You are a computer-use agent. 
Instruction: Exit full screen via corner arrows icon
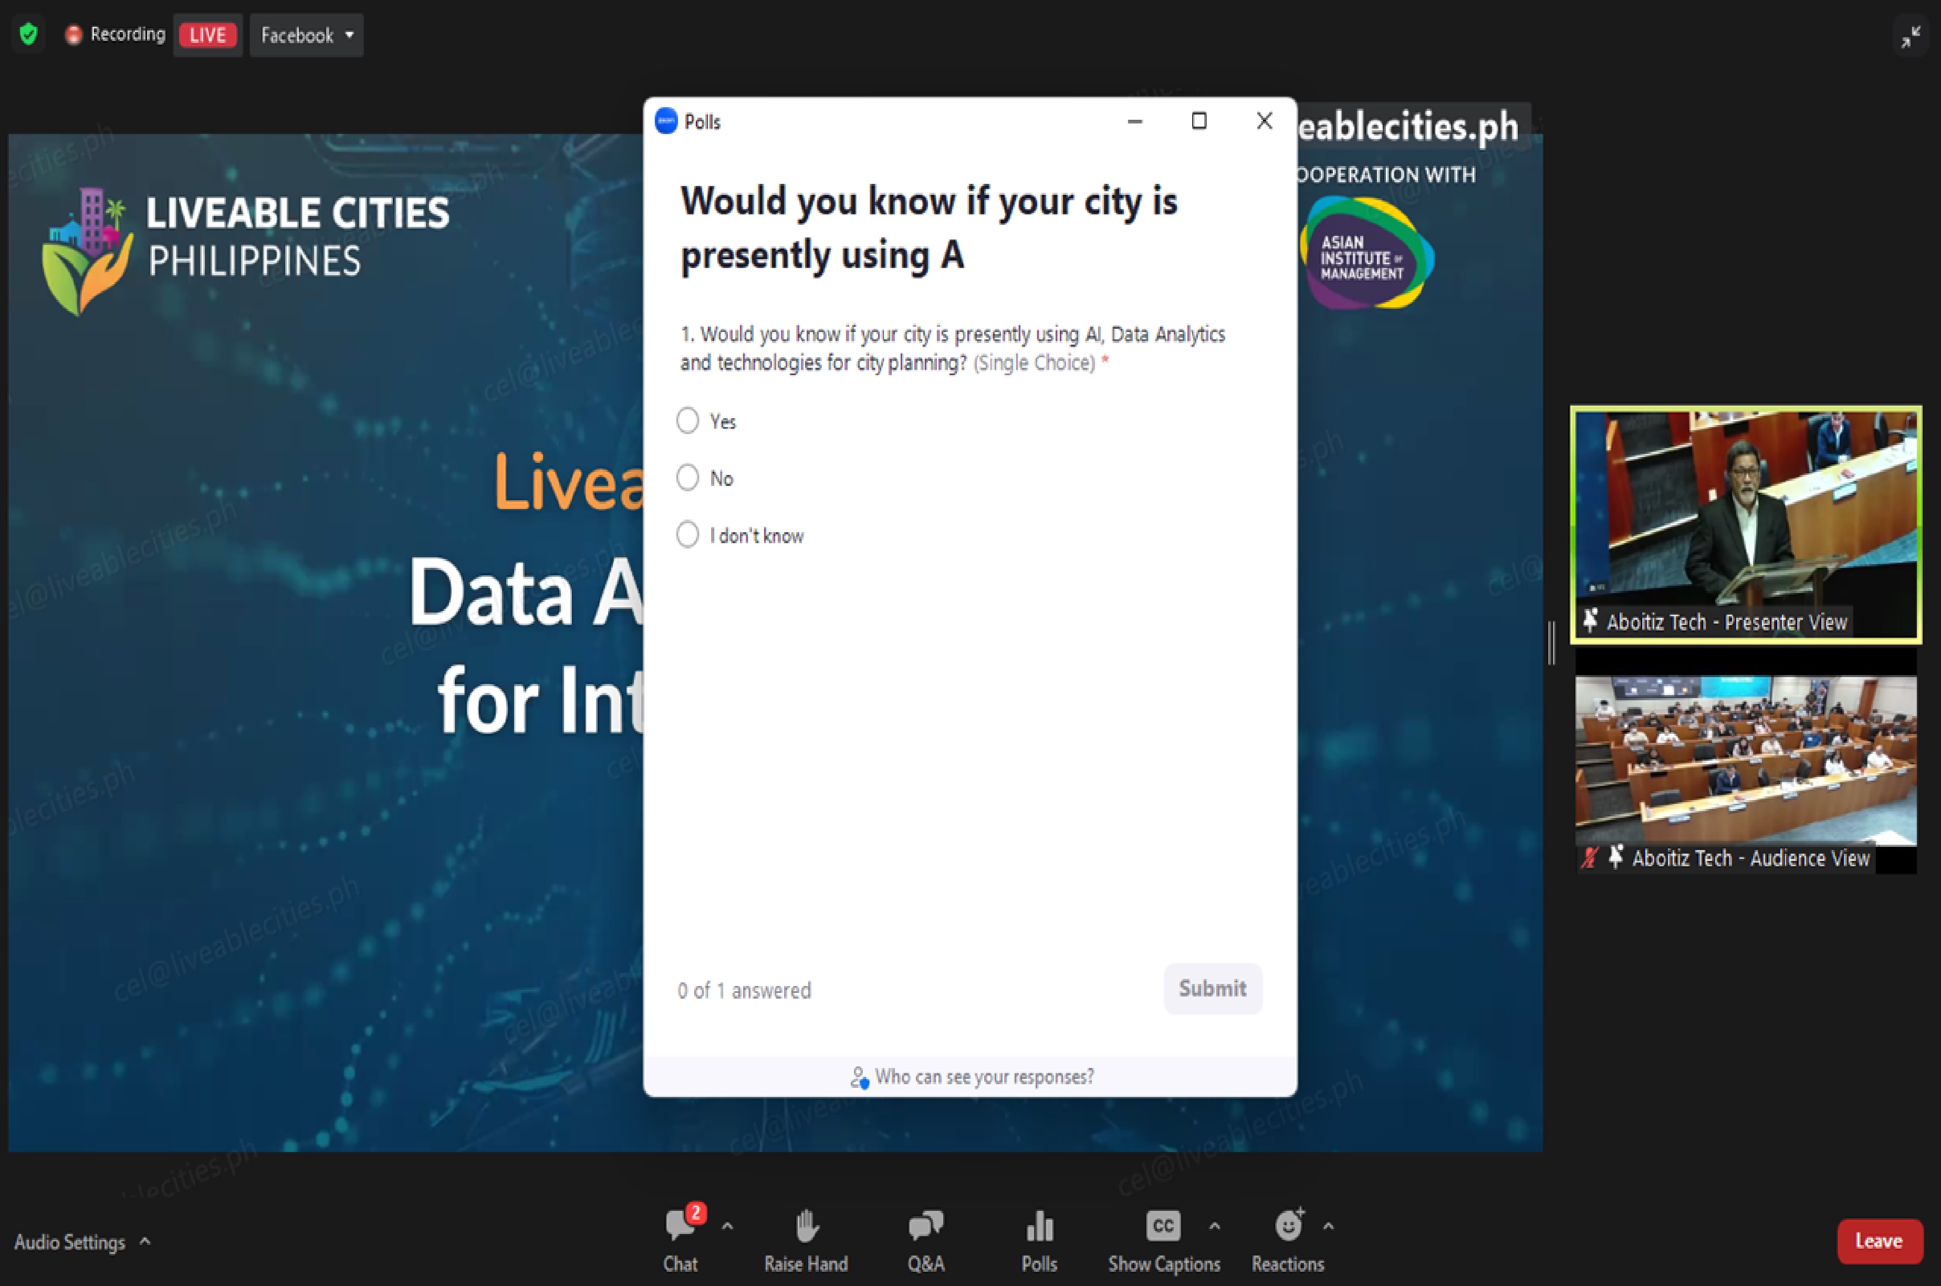click(x=1911, y=37)
